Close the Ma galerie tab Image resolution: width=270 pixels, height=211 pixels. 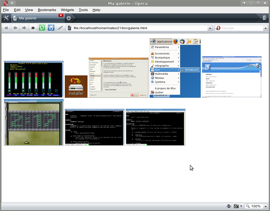coord(61,15)
